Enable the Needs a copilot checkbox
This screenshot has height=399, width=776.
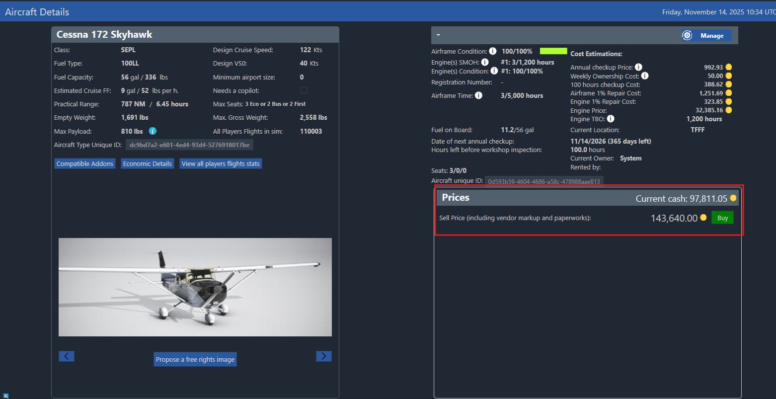point(304,90)
